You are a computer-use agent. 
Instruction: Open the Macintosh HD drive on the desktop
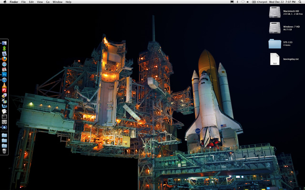(x=274, y=12)
